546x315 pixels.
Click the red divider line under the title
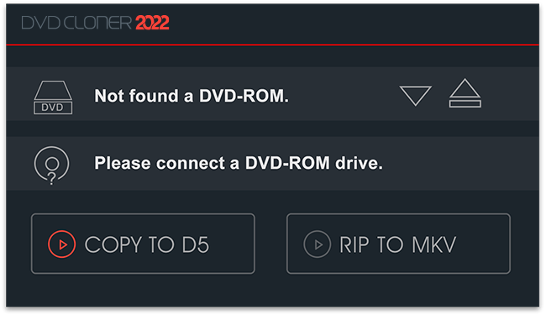click(273, 45)
